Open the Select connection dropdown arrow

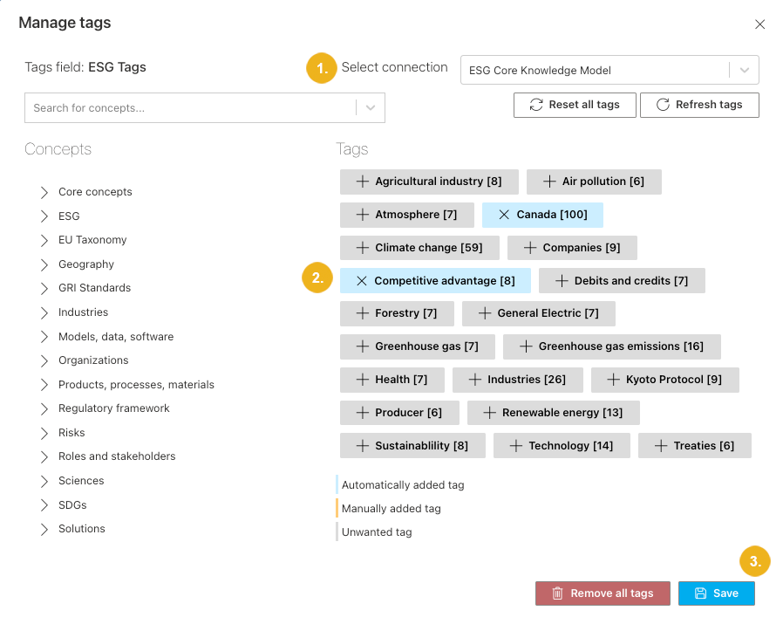744,70
